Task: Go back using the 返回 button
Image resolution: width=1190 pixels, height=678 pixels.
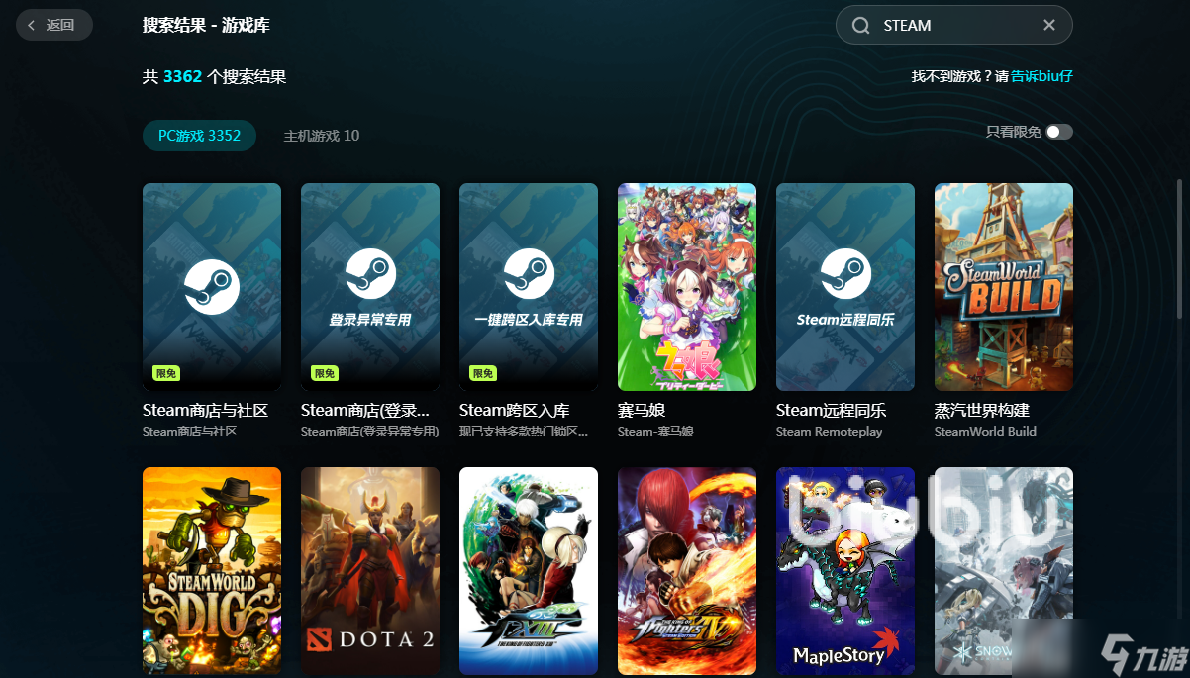Action: 53,25
